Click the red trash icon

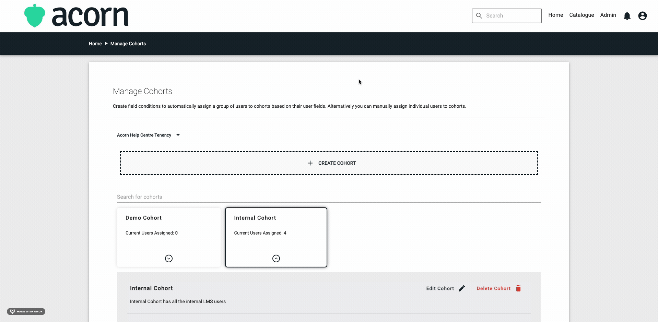click(518, 288)
